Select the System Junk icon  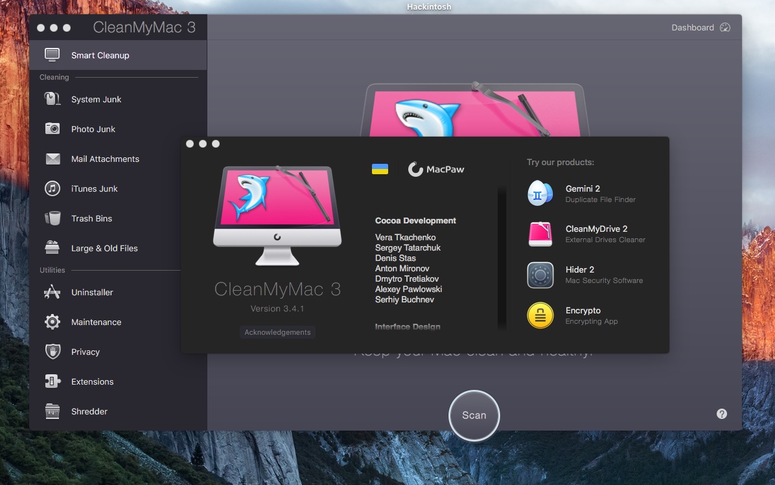pyautogui.click(x=52, y=99)
